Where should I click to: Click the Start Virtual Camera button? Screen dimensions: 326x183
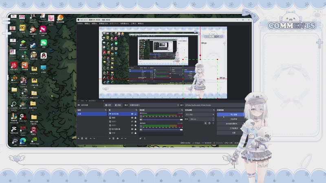230,124
